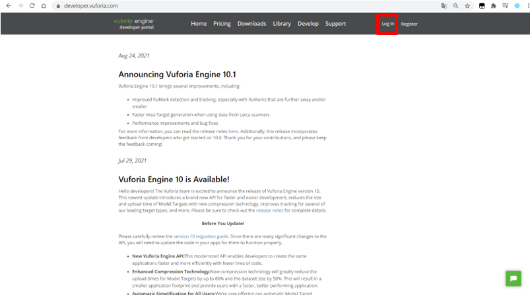530x301 pixels.
Task: Click 'Performance improvements and bug fixes' bullet
Action: click(175, 123)
